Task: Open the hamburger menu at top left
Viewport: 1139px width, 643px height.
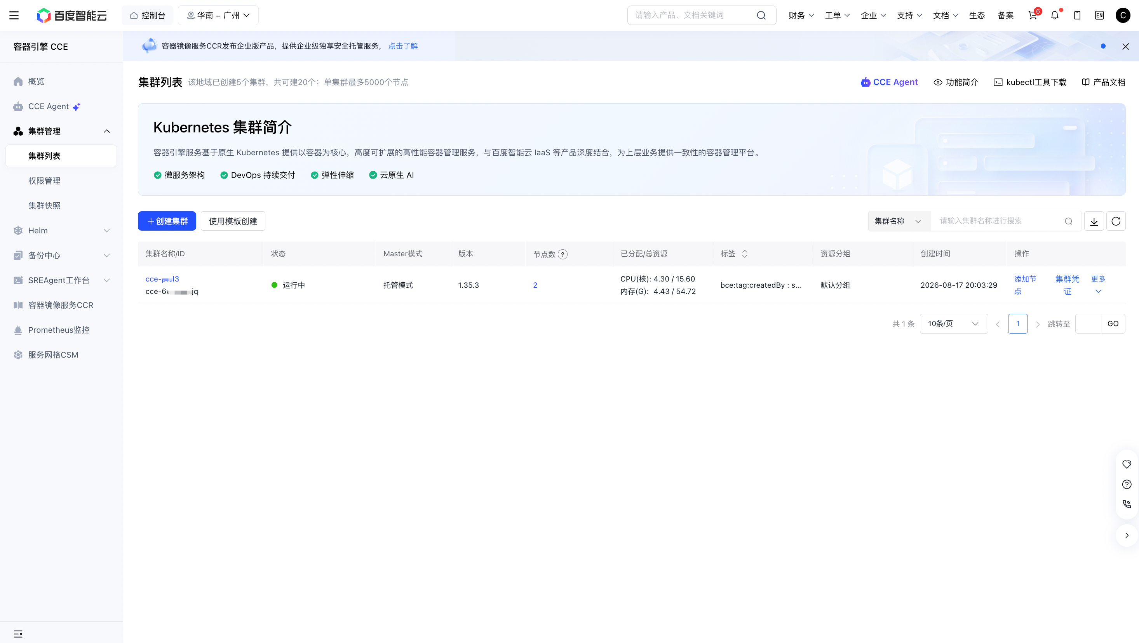Action: coord(14,16)
